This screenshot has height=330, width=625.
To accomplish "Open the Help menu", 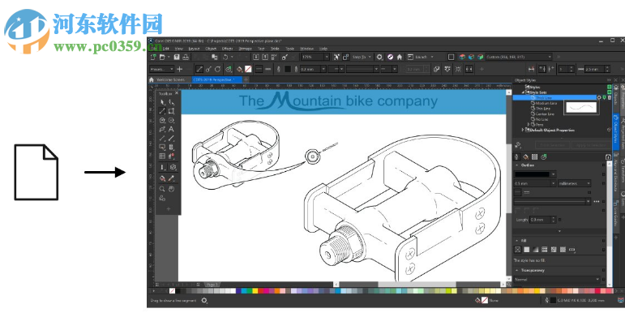I will click(x=323, y=49).
